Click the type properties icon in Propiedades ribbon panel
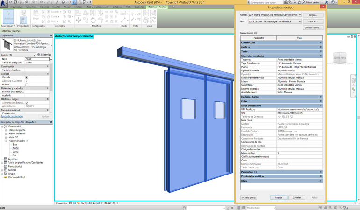 tap(23, 13)
